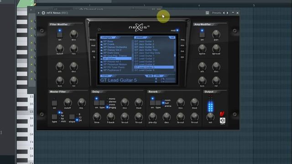Click the detached window icon left of Presets
The image size is (292, 164).
point(207,13)
